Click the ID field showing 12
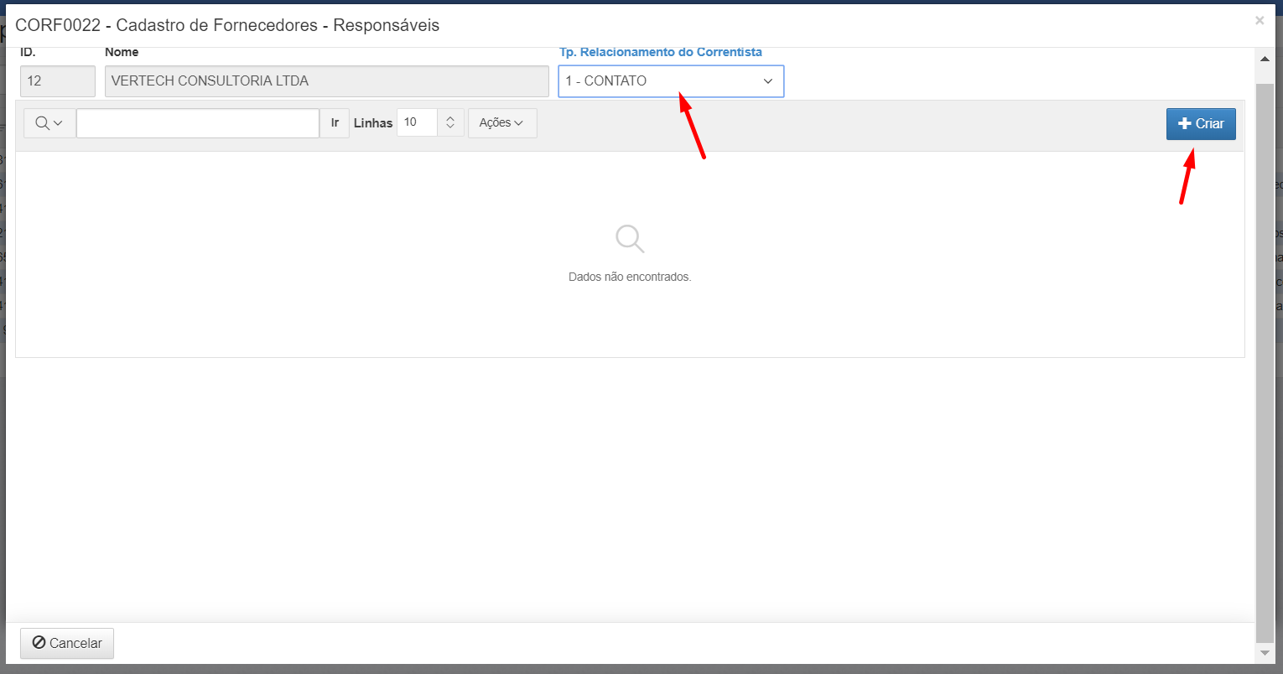The width and height of the screenshot is (1283, 674). 58,81
